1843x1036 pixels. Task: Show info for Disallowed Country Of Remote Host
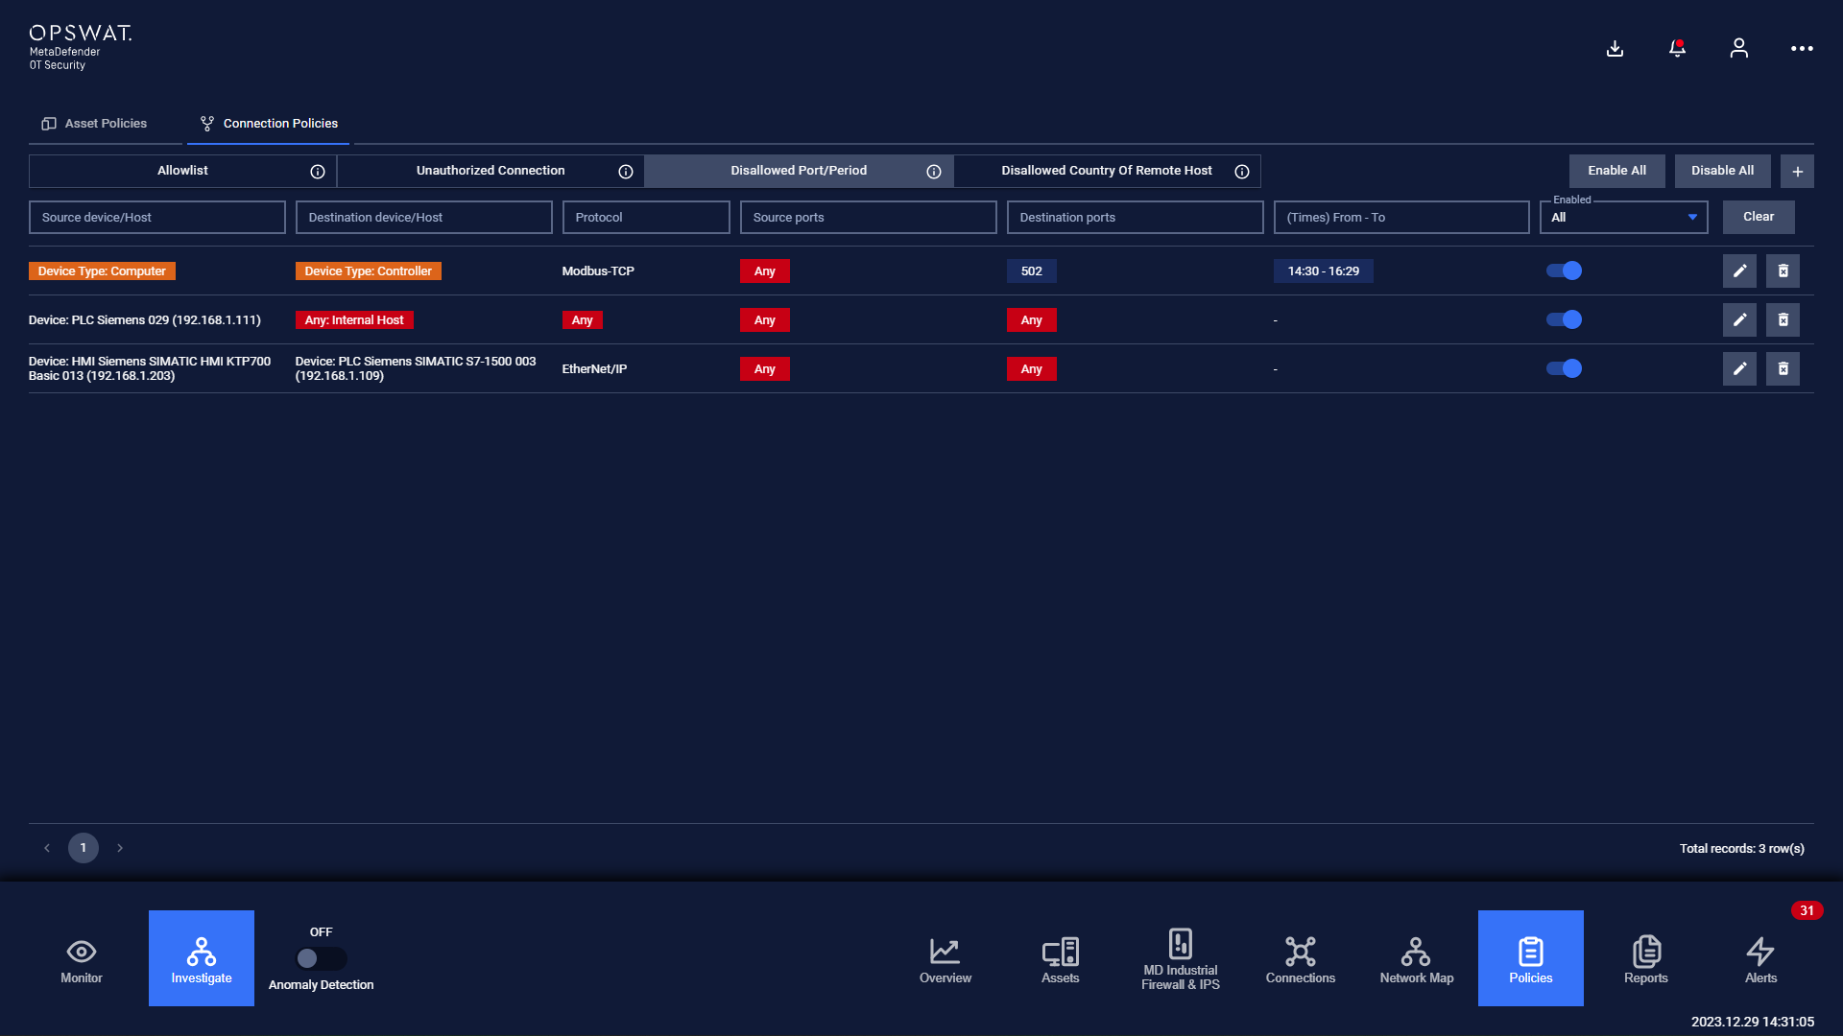[x=1242, y=172]
